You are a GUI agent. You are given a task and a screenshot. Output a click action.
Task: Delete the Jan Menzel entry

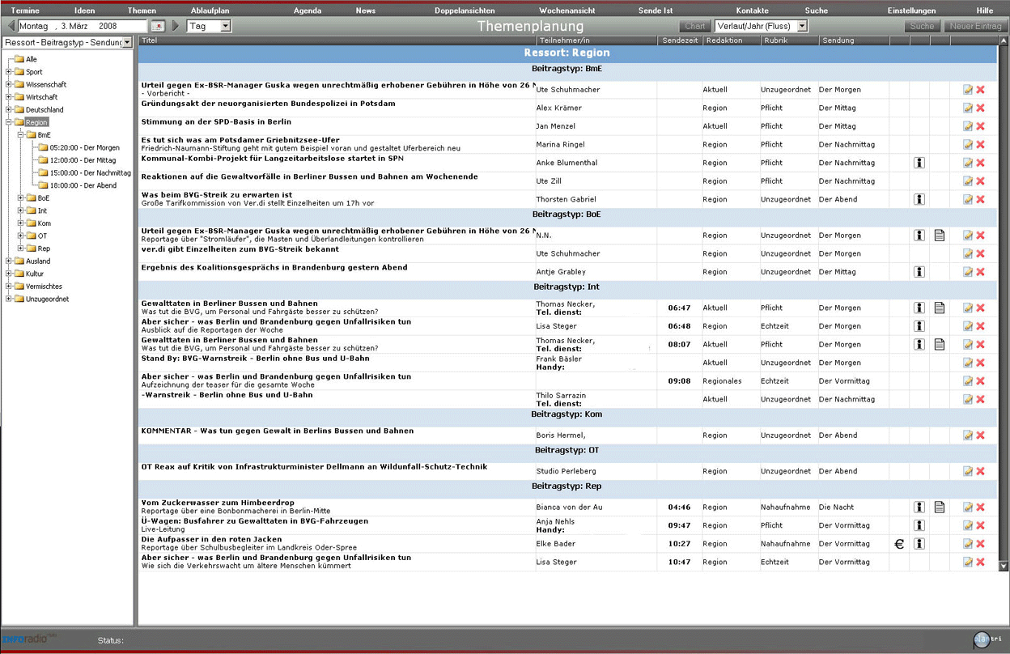(981, 126)
